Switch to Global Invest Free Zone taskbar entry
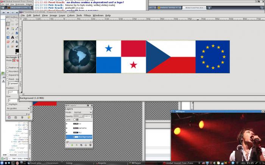 coord(178,163)
